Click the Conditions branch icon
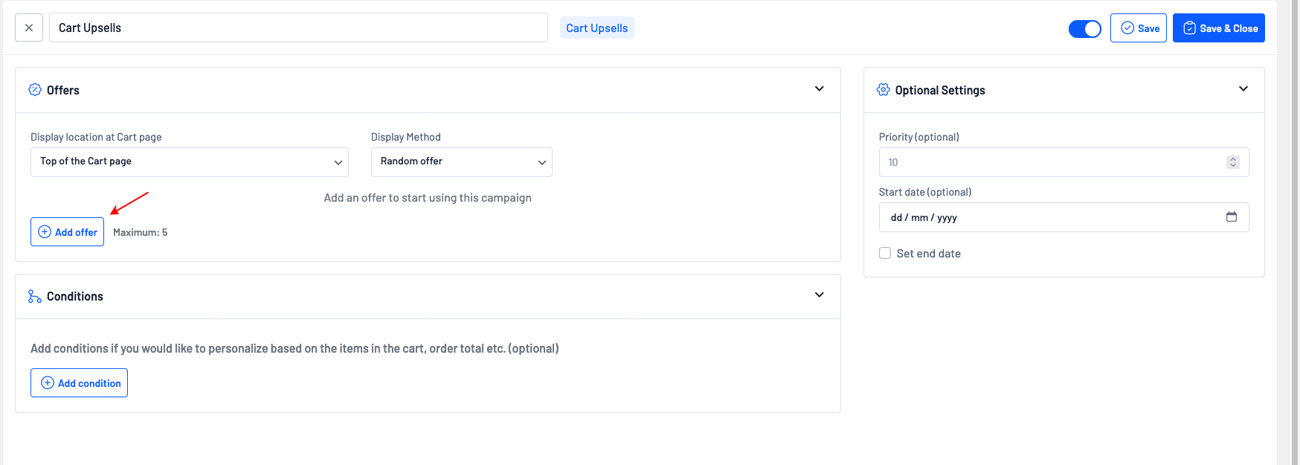 [35, 296]
